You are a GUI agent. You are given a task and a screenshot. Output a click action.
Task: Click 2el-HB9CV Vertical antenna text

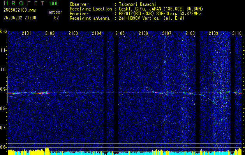tap(152, 18)
